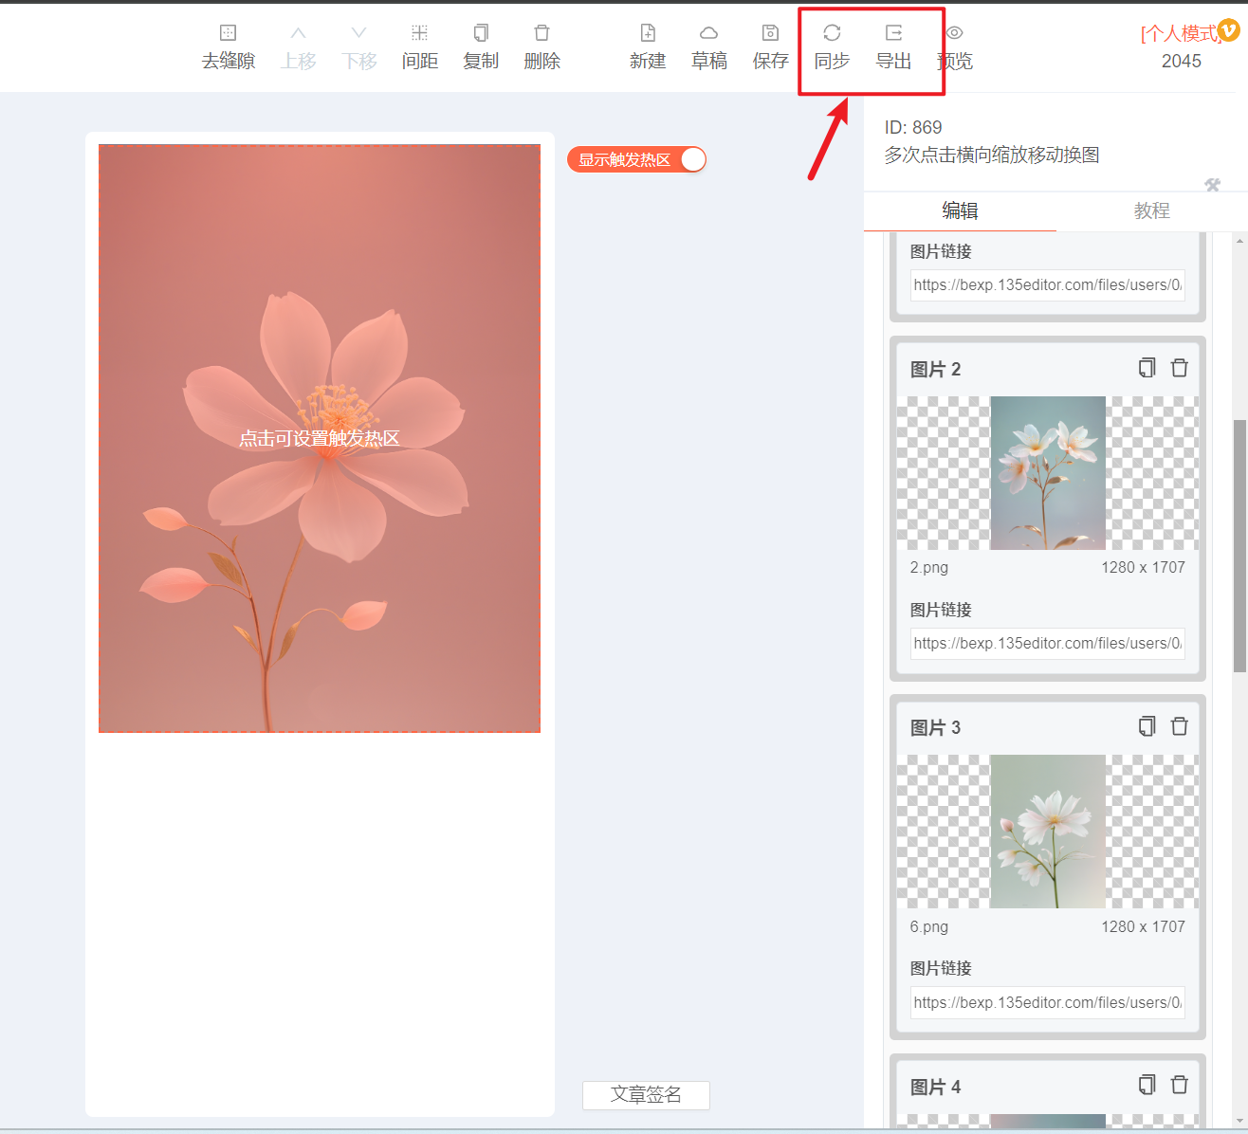Click the 同步 sync icon
Image resolution: width=1248 pixels, height=1134 pixels.
tap(832, 33)
